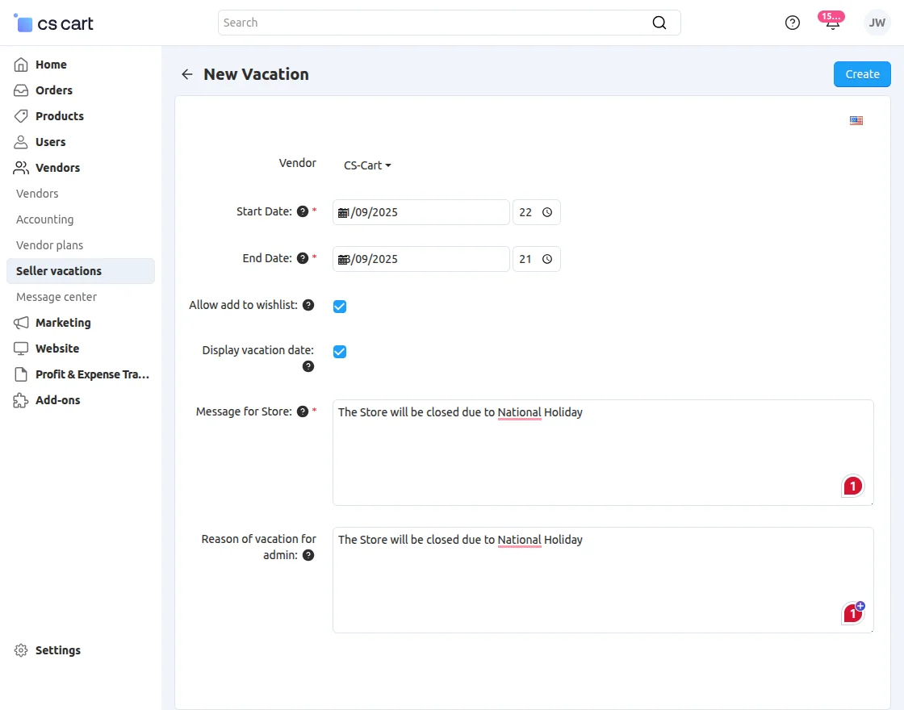Open the CS-Cart vendor dropdown
The width and height of the screenshot is (904, 710).
point(367,165)
